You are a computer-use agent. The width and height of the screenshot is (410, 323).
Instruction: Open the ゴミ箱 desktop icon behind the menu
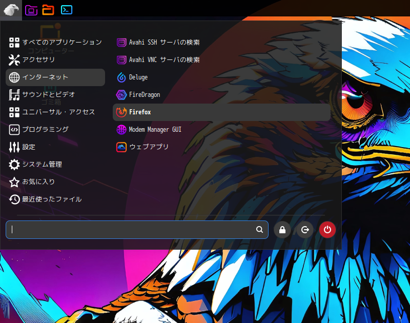coord(51,95)
